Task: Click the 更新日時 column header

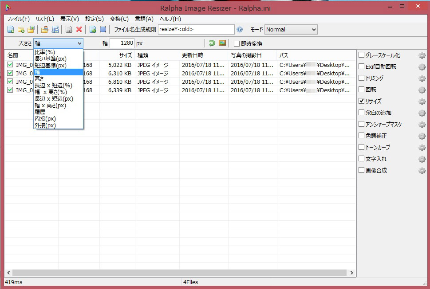Action: 193,55
